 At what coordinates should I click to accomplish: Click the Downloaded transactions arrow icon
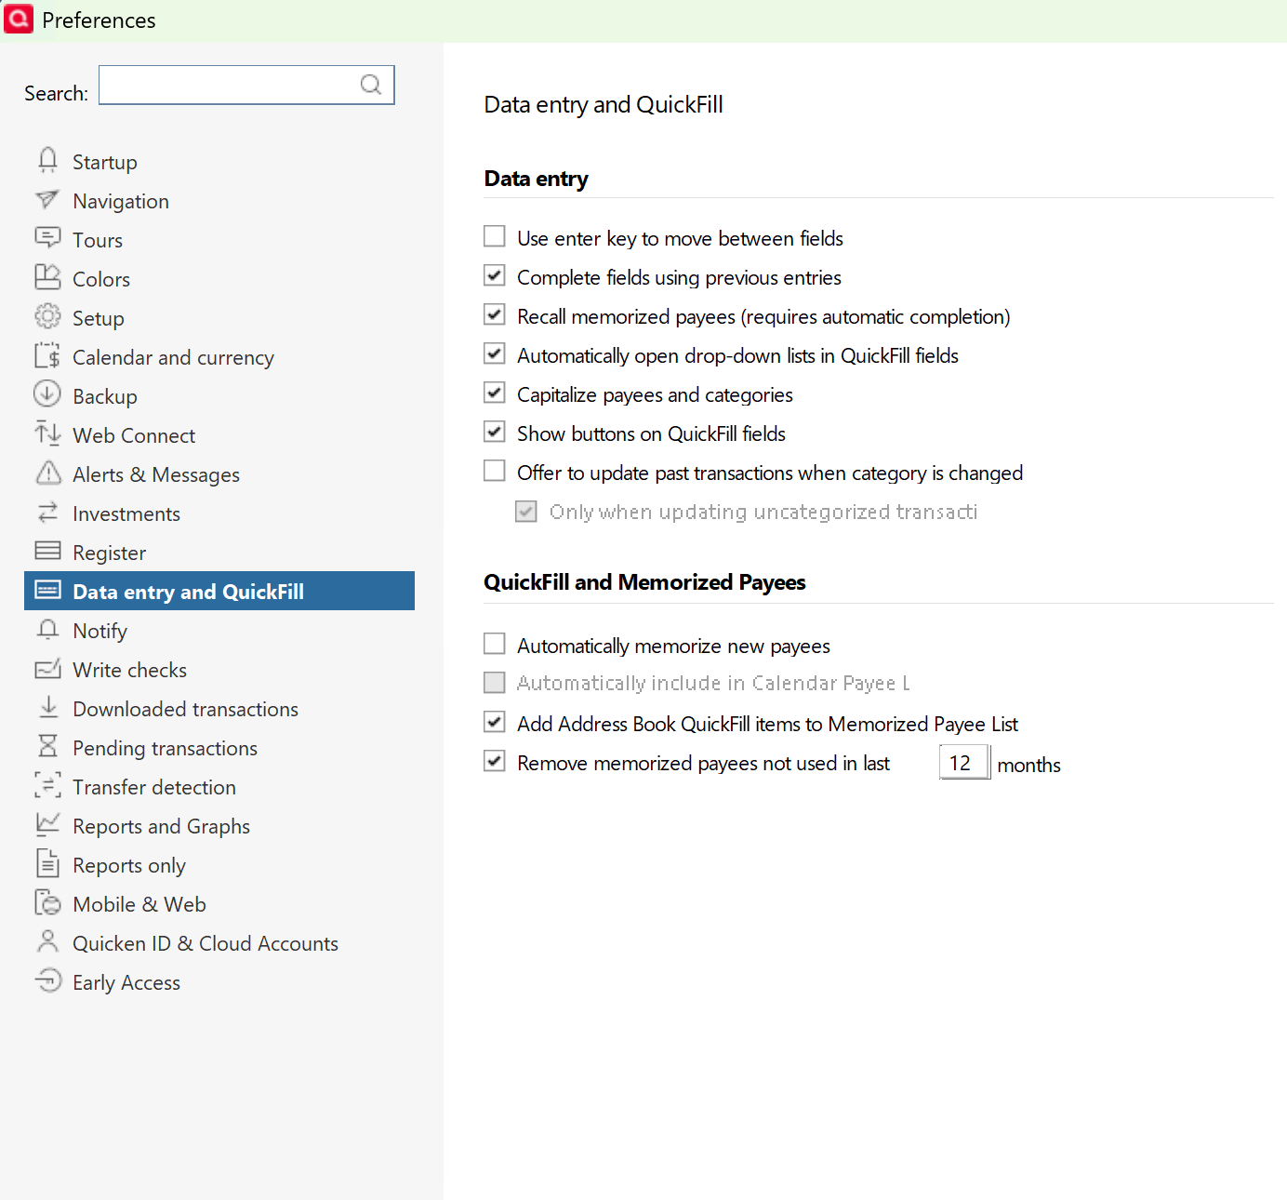coord(47,708)
